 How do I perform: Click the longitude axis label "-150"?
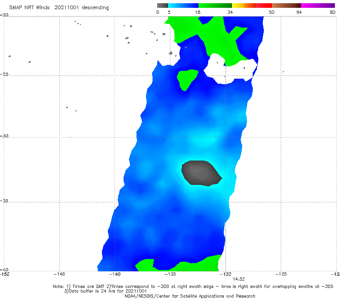[5, 274]
